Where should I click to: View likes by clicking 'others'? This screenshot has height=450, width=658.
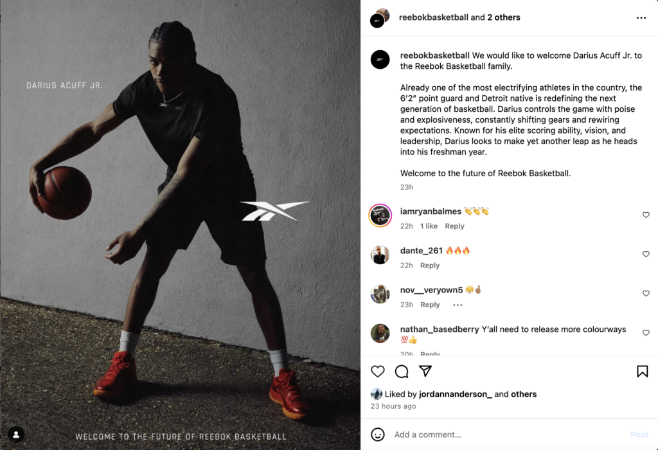pyautogui.click(x=524, y=394)
